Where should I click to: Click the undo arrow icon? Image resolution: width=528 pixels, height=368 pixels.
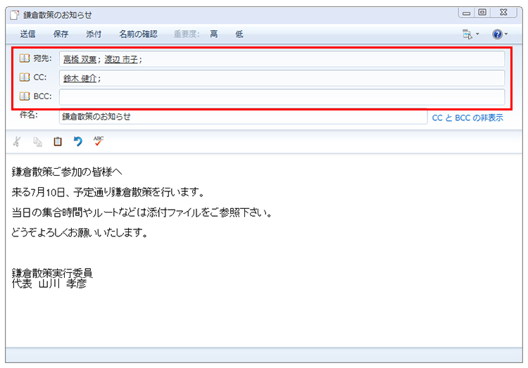click(x=77, y=141)
